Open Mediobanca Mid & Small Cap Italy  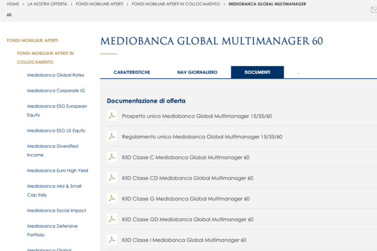(54, 191)
